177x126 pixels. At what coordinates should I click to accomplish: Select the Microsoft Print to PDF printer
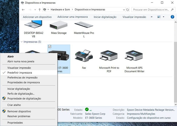109,55
